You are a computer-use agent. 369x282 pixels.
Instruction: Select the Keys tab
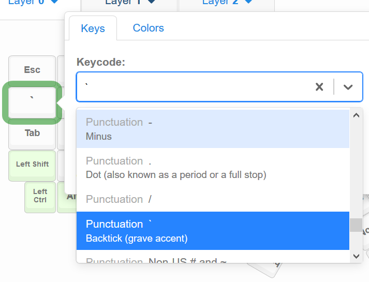coord(93,28)
